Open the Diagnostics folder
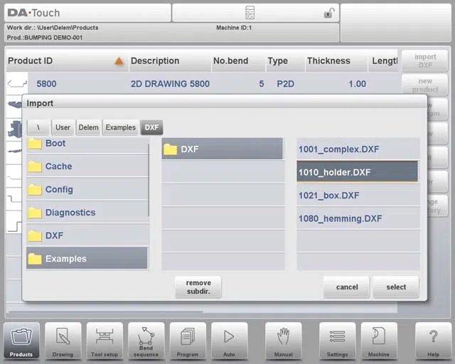This screenshot has width=455, height=364. coord(87,213)
